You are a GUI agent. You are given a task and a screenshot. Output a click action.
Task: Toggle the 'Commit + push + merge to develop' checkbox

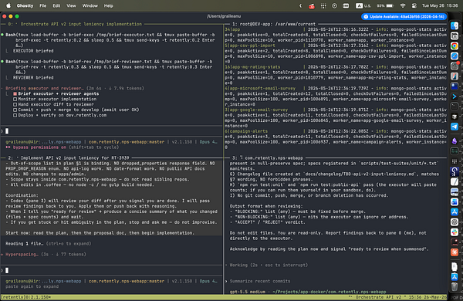15,110
